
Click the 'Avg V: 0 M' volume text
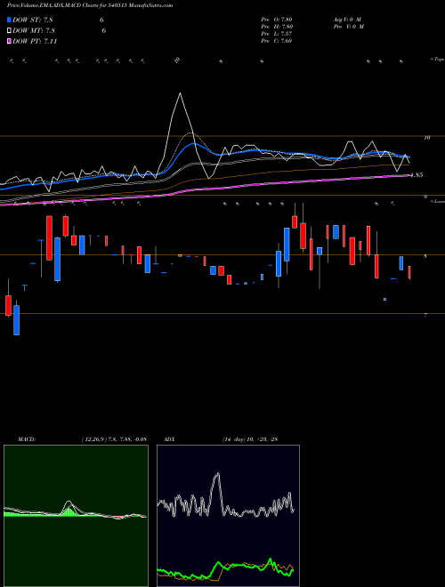tap(346, 19)
